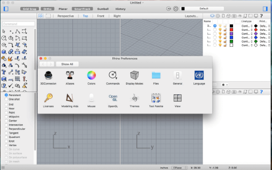Select the Ellipse tool in the palette
Viewport: 272px width, 170px height.
tap(10, 38)
